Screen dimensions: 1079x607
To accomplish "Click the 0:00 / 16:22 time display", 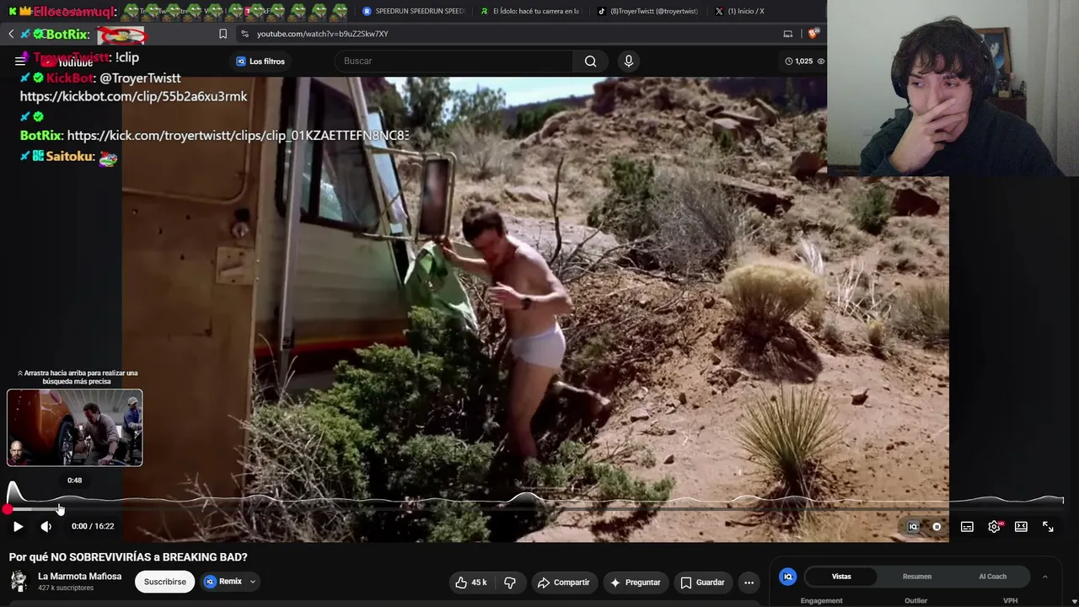I will (93, 526).
